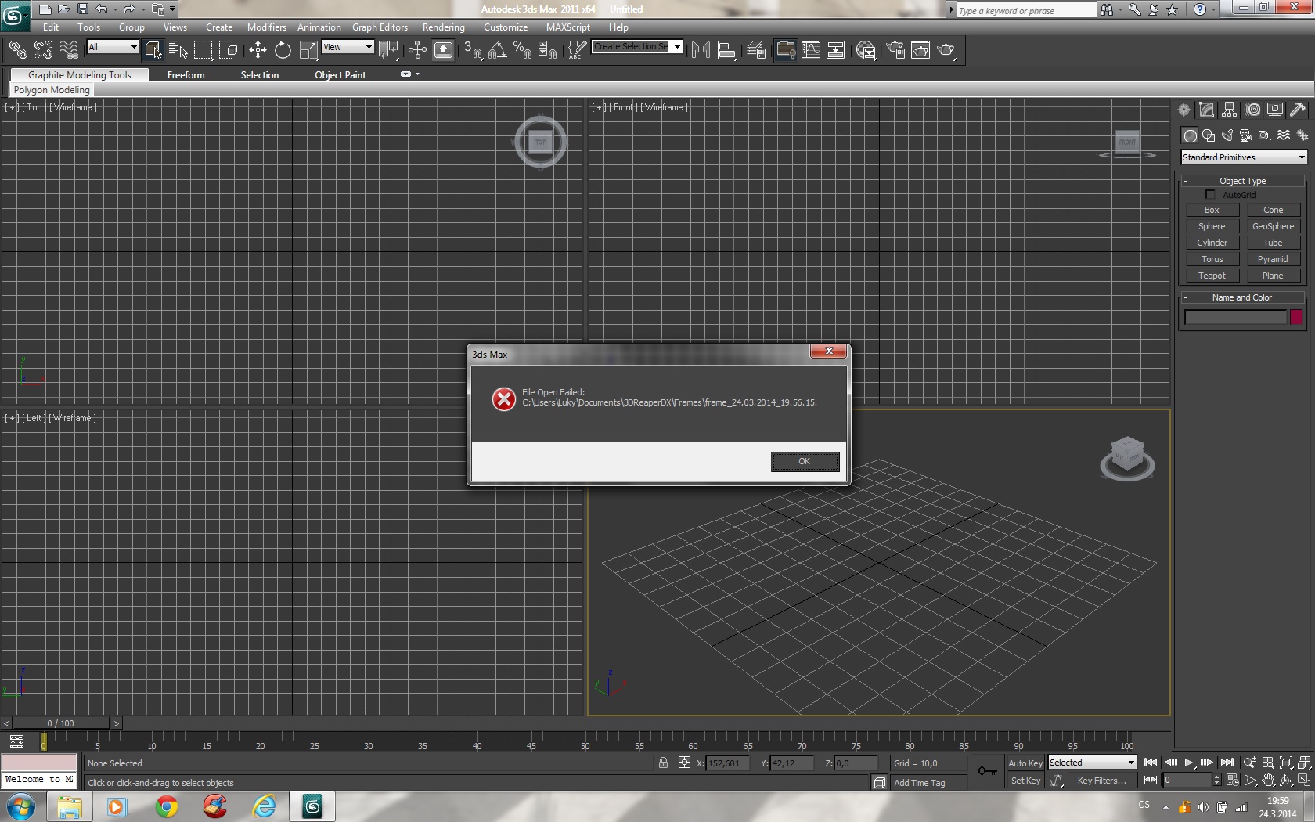The width and height of the screenshot is (1315, 822).
Task: Open the Rendering menu
Action: click(443, 27)
